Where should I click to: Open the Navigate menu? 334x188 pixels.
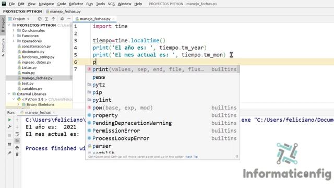point(46,4)
